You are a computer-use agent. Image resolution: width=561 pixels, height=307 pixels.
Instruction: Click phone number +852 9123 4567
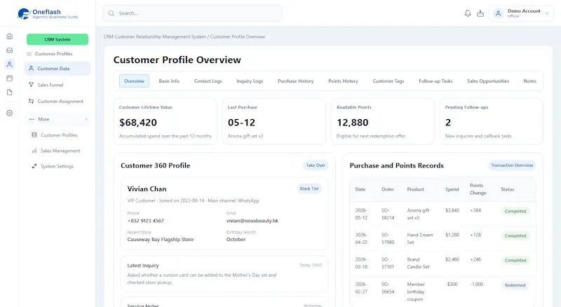click(146, 221)
